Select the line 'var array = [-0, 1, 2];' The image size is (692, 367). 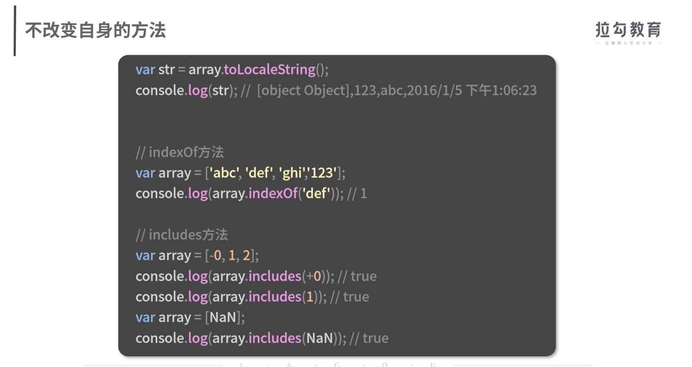(x=197, y=255)
